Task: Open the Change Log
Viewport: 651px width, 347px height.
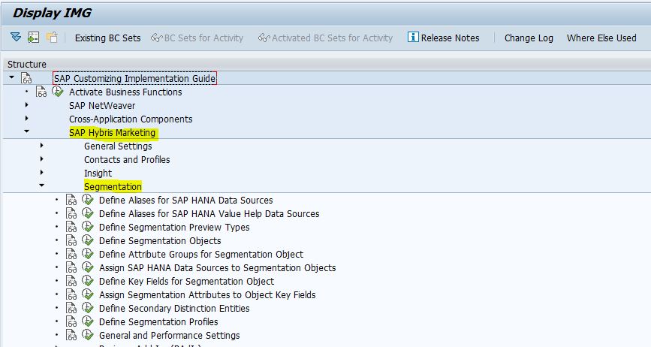Action: (x=529, y=38)
